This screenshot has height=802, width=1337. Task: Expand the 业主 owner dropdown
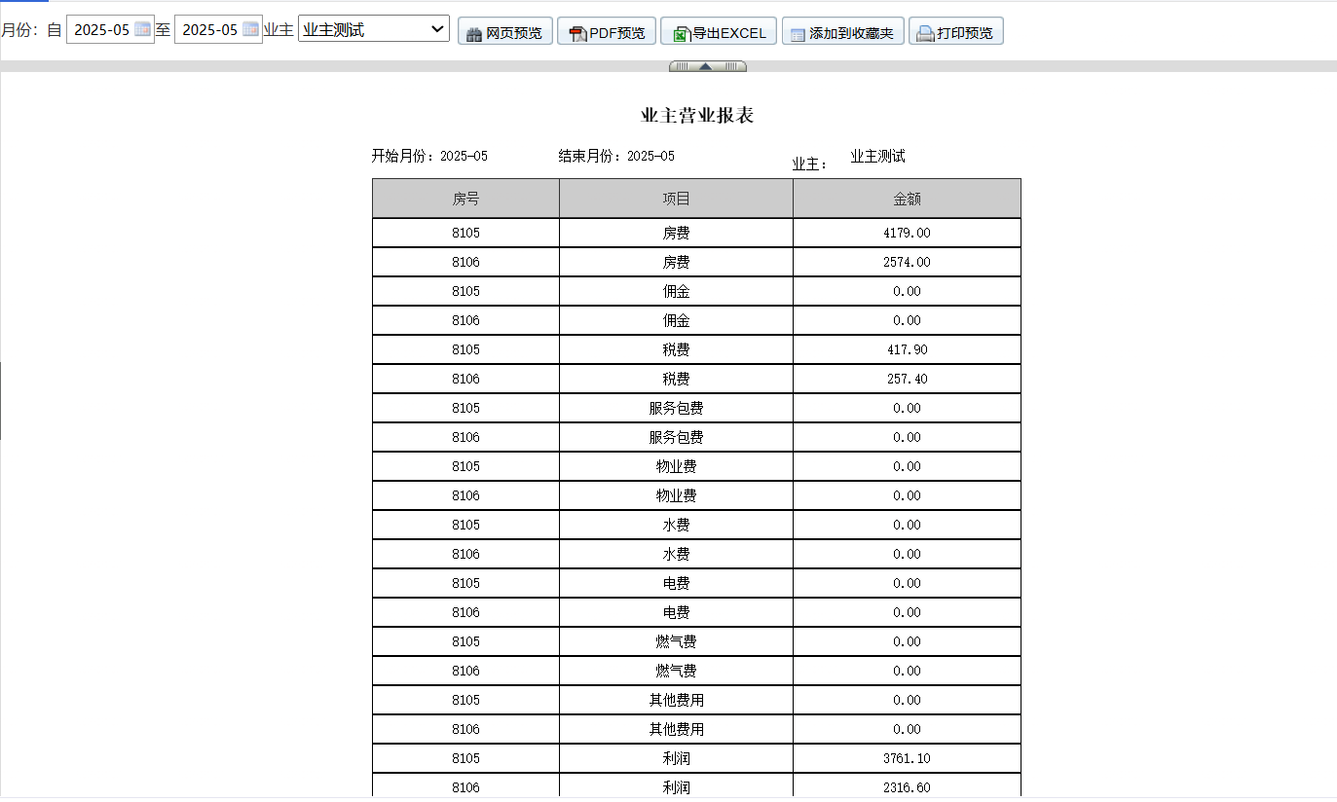coord(374,29)
